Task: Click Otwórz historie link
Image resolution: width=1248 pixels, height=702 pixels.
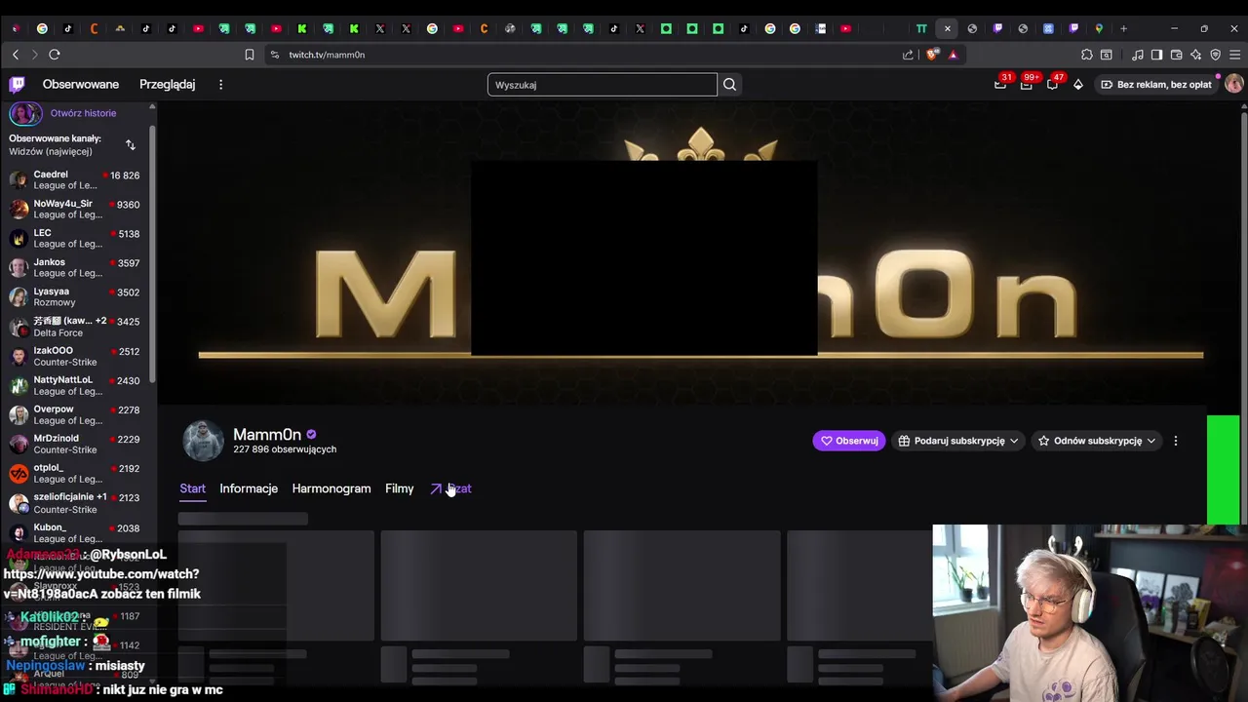Action: pos(83,113)
